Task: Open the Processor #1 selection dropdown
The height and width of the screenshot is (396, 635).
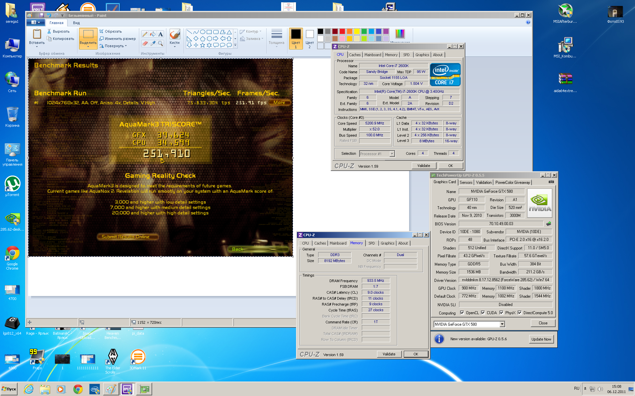Action: point(392,154)
